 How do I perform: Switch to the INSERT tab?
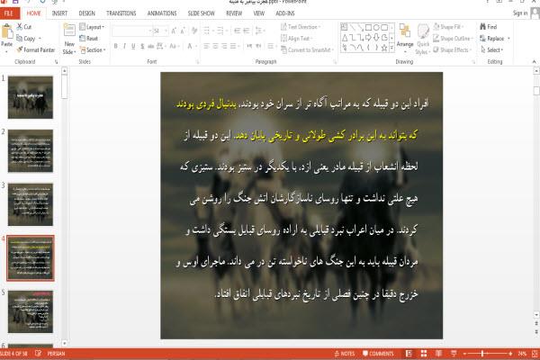tap(59, 13)
